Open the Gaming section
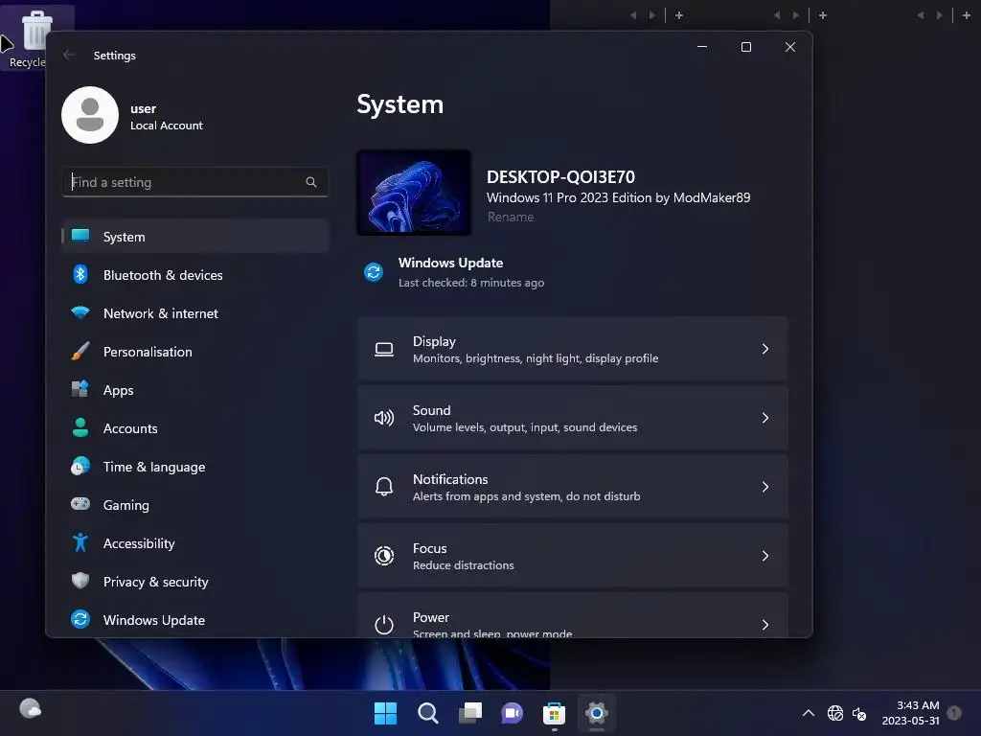981x736 pixels. point(195,504)
